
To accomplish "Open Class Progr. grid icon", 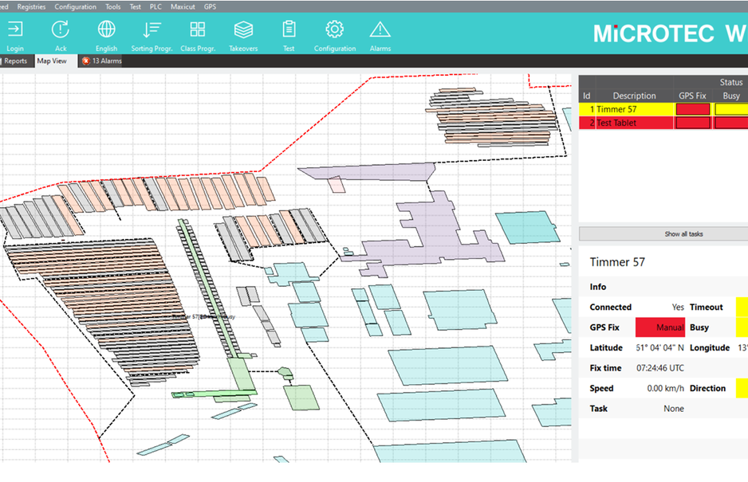I will [x=198, y=30].
